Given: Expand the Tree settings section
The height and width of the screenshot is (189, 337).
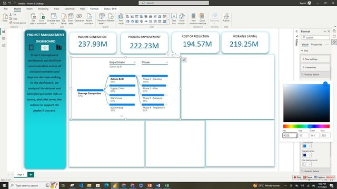Looking at the screenshot, I should tap(315, 59).
